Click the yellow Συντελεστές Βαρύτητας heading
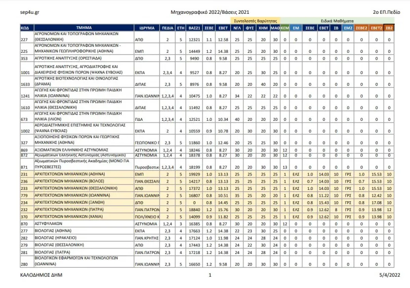This screenshot has height=288, width=410. tap(255, 21)
